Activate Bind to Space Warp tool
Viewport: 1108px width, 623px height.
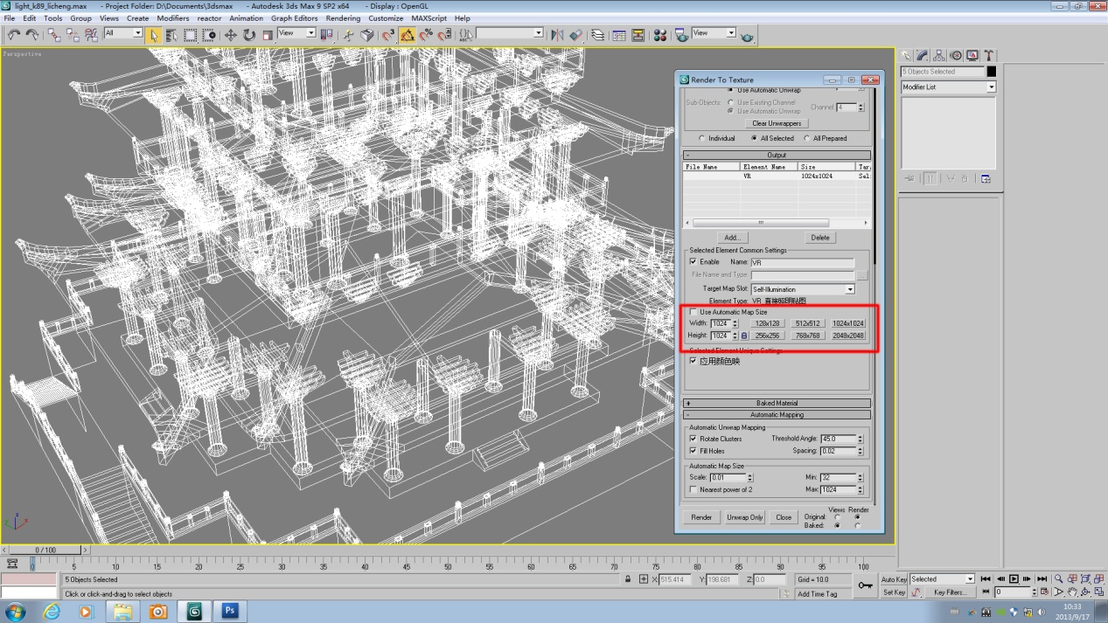click(92, 35)
